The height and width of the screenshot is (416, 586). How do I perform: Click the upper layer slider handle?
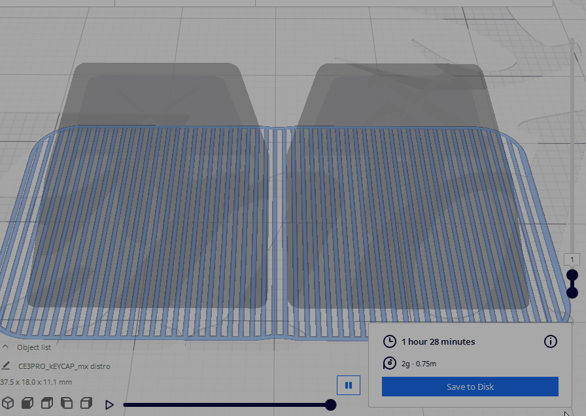[x=572, y=275]
